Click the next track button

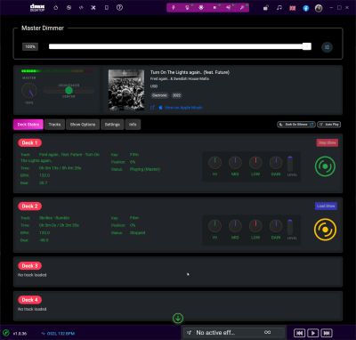tap(327, 333)
